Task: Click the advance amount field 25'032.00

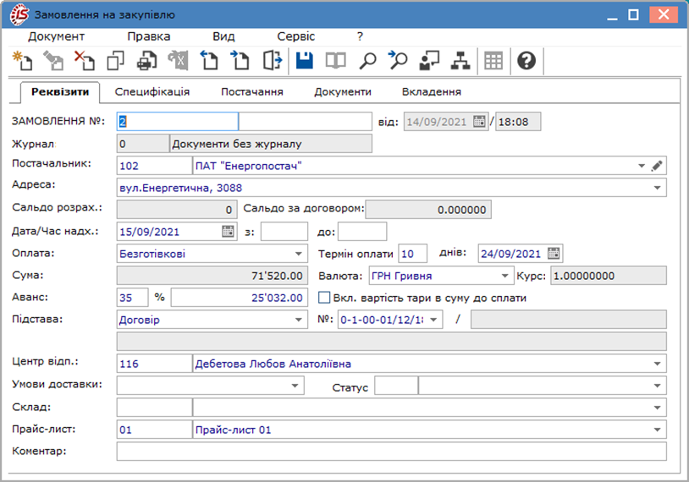Action: (239, 297)
